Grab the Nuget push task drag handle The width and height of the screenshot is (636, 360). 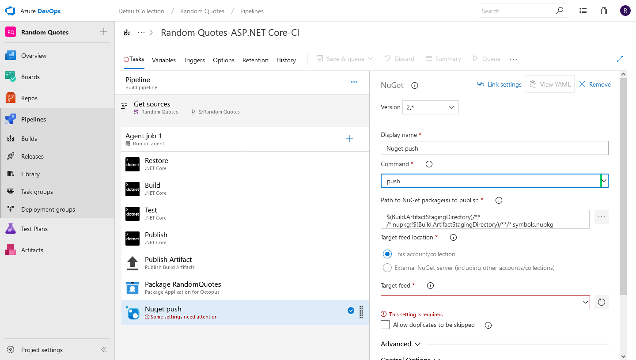(361, 312)
